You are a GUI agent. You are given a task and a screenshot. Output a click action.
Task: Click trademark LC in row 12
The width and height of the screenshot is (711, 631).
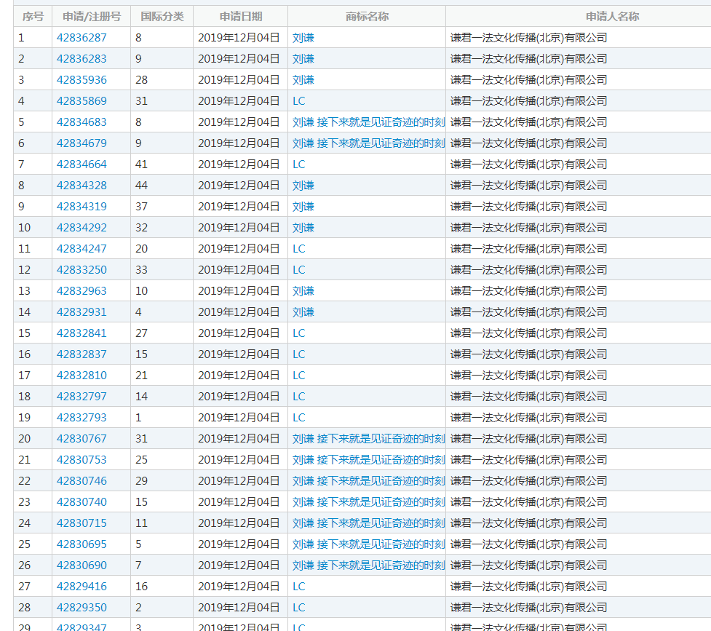pos(299,270)
